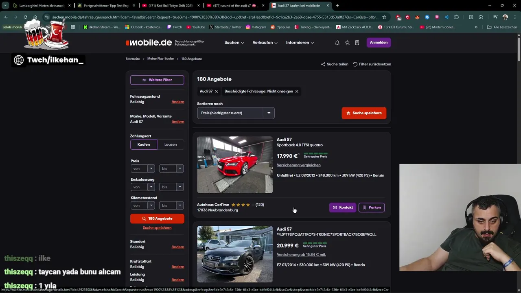The height and width of the screenshot is (293, 521).
Task: Click ändern next to Kraftstoffart
Action: pos(178,267)
